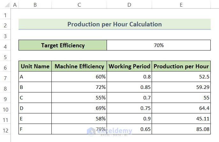Click the cell containing 85.08
The height and width of the screenshot is (142, 219).
pos(181,129)
